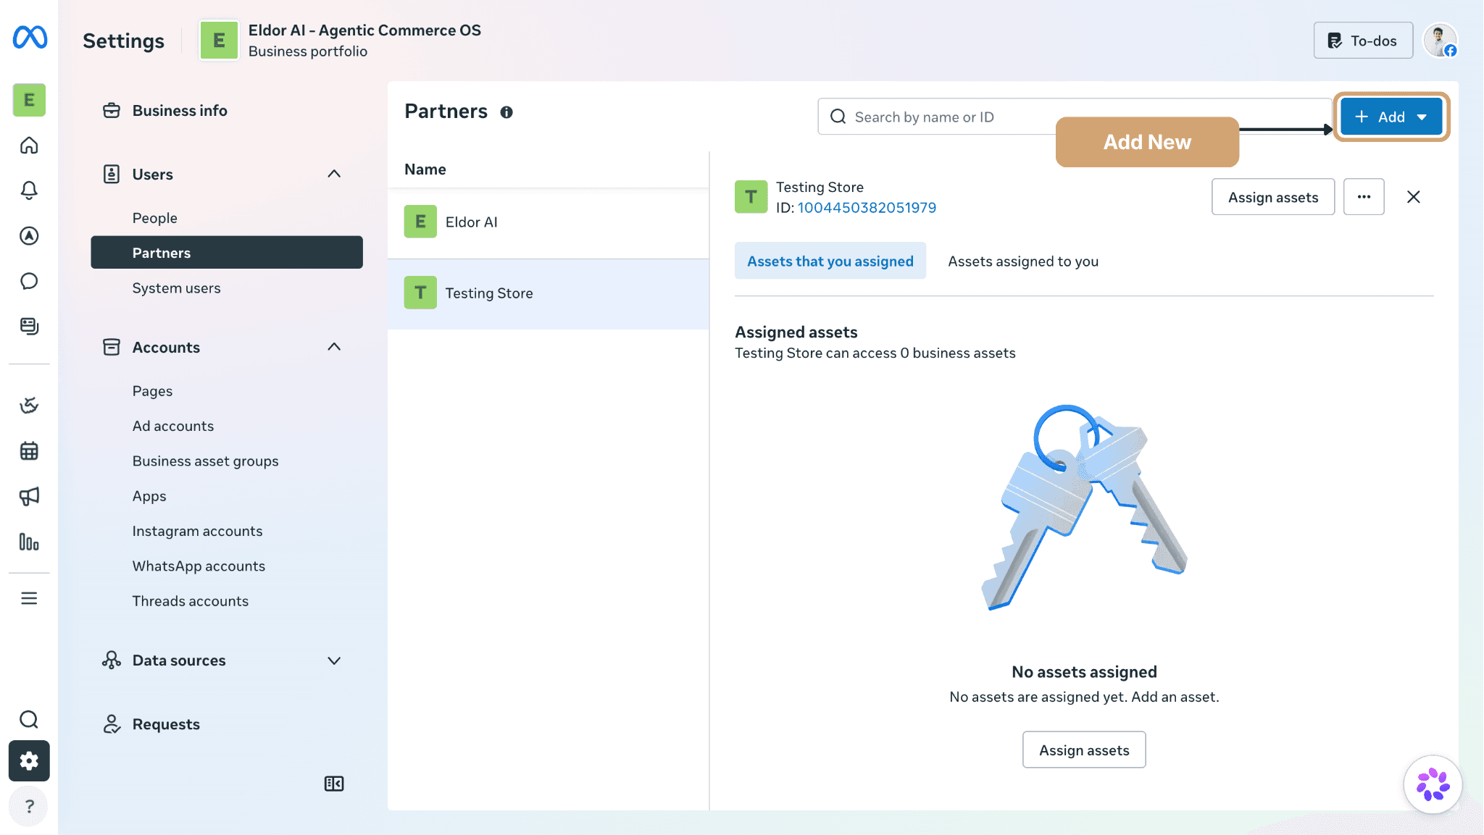
Task: Click the magnifier search icon in left rail
Action: click(29, 719)
